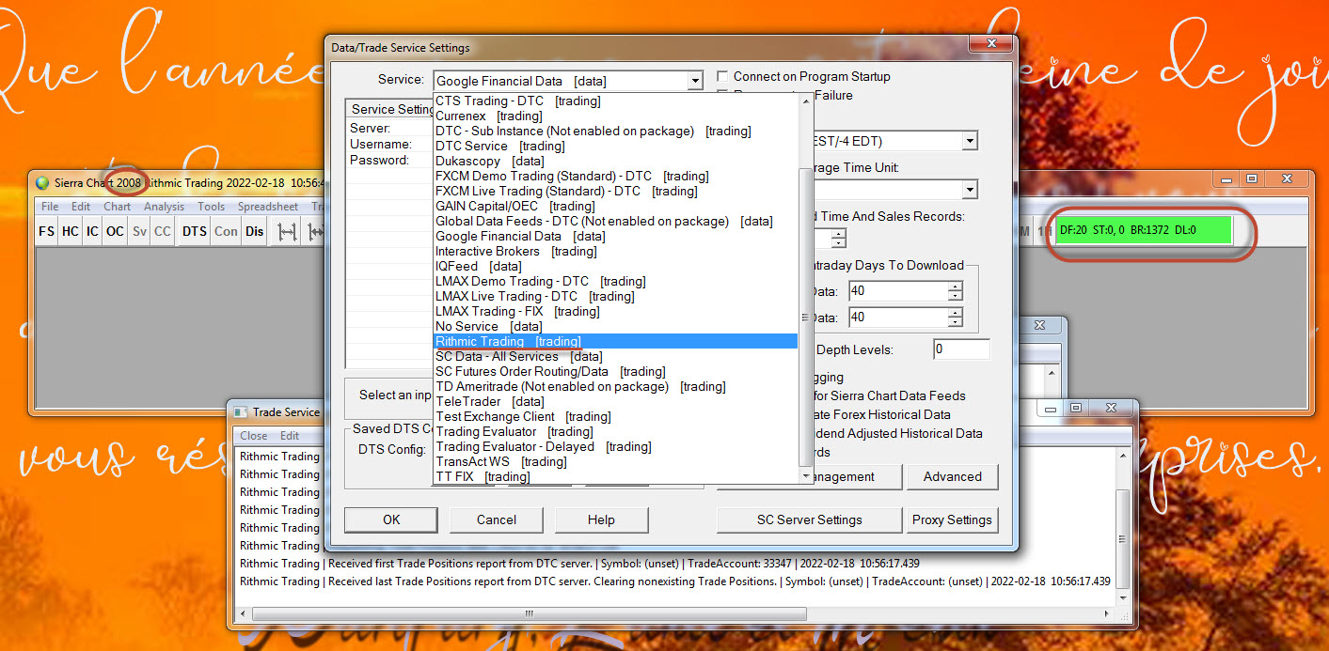Choose Trading Evaluator - Delayed
This screenshot has width=1329, height=651.
(x=615, y=446)
